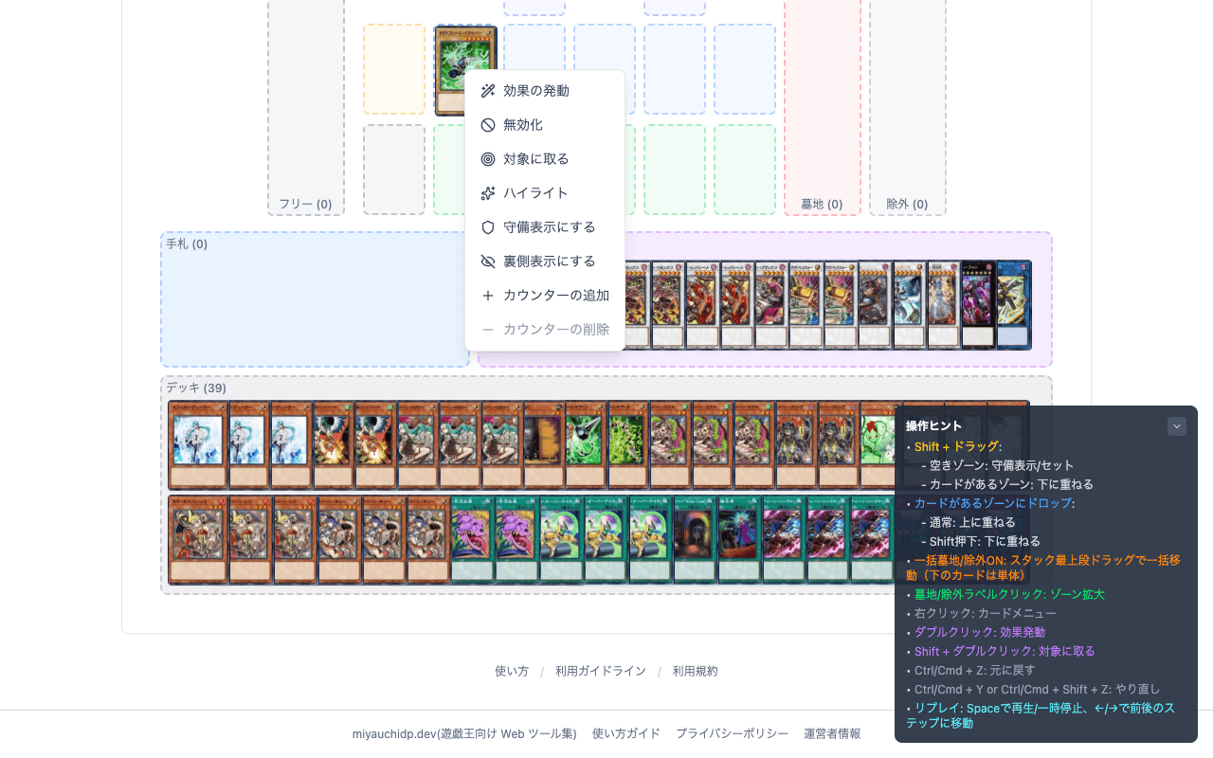Select 無効化 from the context menu
1213x758 pixels.
545,125
